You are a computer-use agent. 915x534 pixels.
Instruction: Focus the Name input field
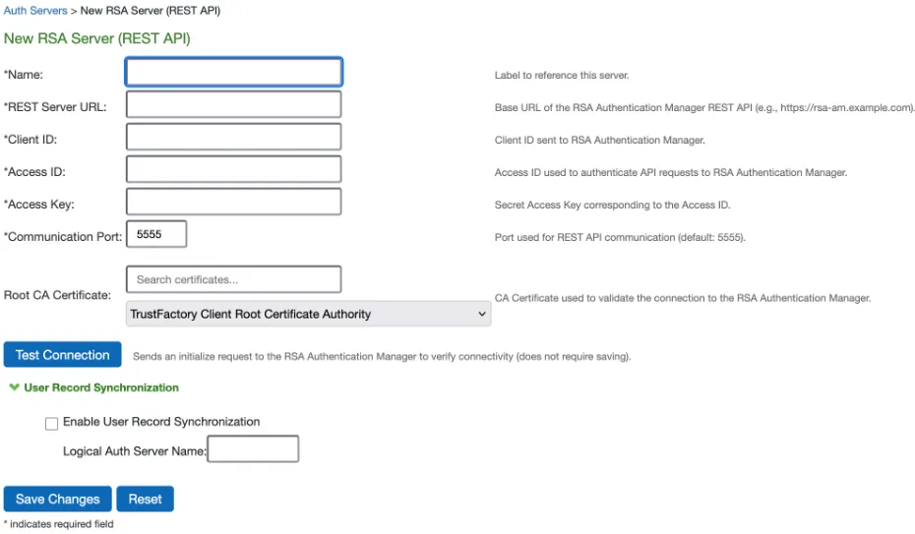tap(233, 73)
